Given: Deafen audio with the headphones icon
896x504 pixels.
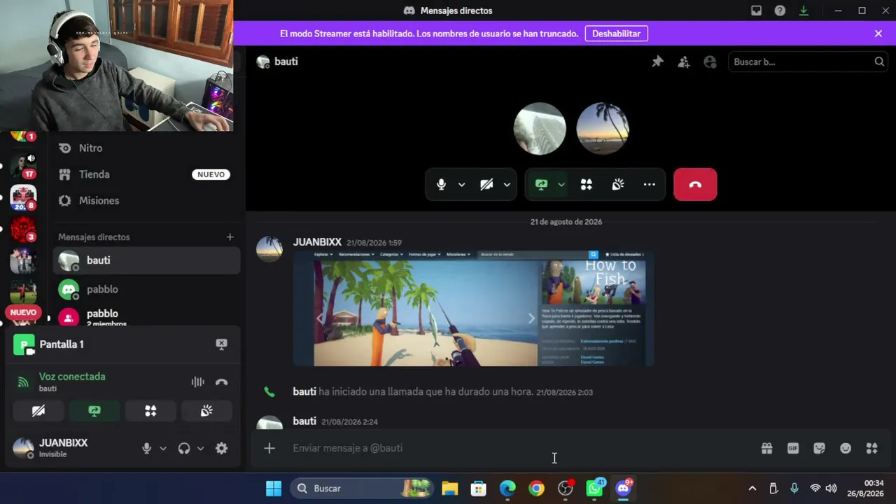Looking at the screenshot, I should tap(184, 449).
